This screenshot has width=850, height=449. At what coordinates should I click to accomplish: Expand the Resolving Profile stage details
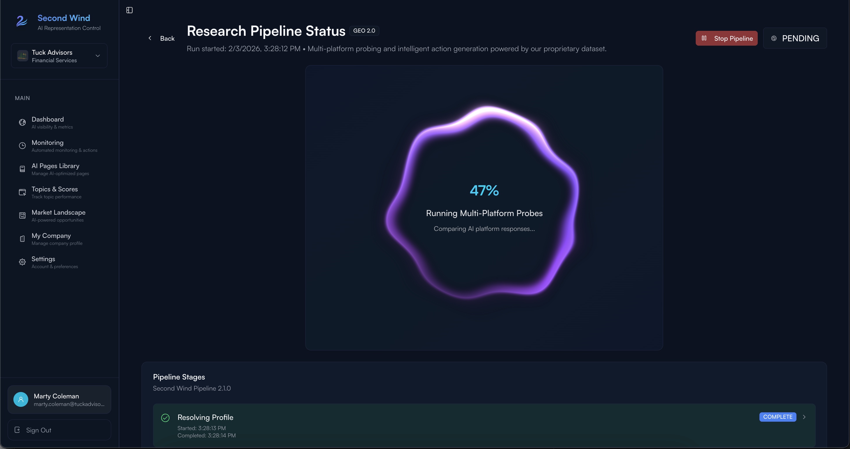click(804, 417)
